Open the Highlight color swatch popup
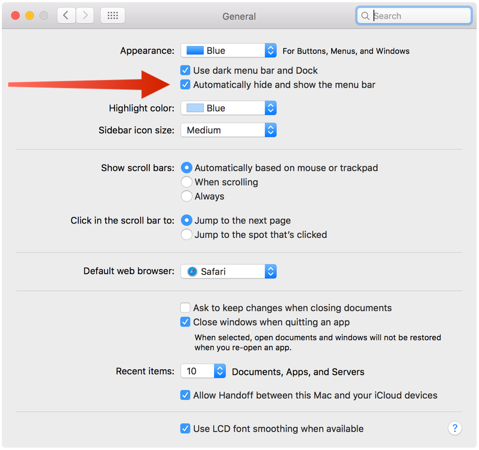Image resolution: width=479 pixels, height=450 pixels. [x=229, y=108]
